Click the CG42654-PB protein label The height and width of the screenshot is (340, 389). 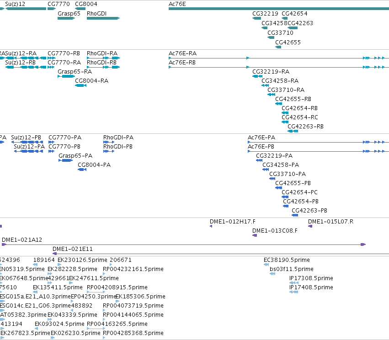coord(301,202)
